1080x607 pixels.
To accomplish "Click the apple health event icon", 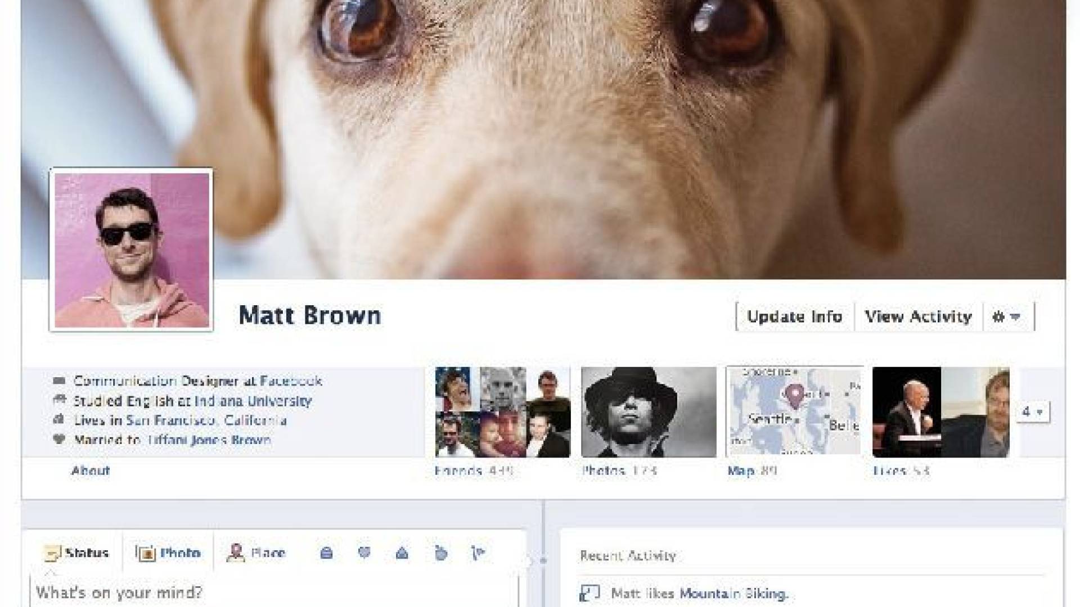I will [441, 554].
